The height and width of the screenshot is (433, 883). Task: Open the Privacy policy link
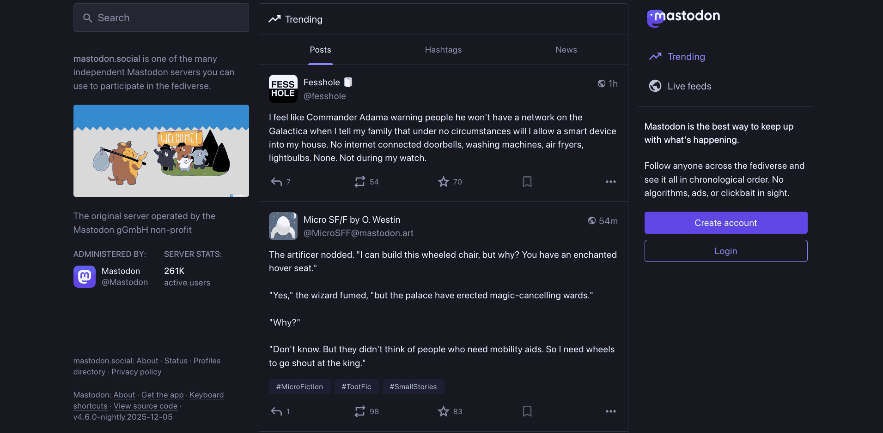click(x=136, y=372)
